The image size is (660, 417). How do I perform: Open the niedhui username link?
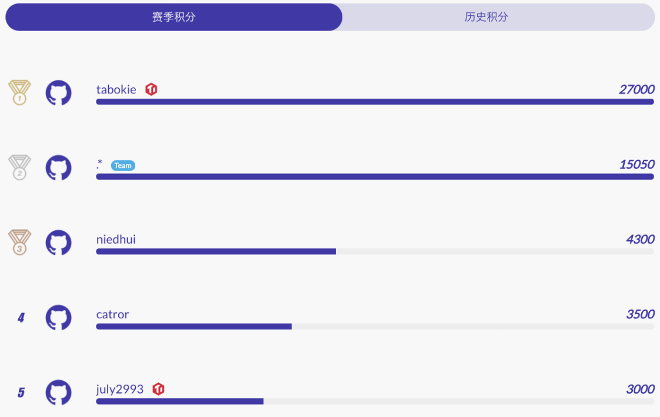(x=116, y=239)
